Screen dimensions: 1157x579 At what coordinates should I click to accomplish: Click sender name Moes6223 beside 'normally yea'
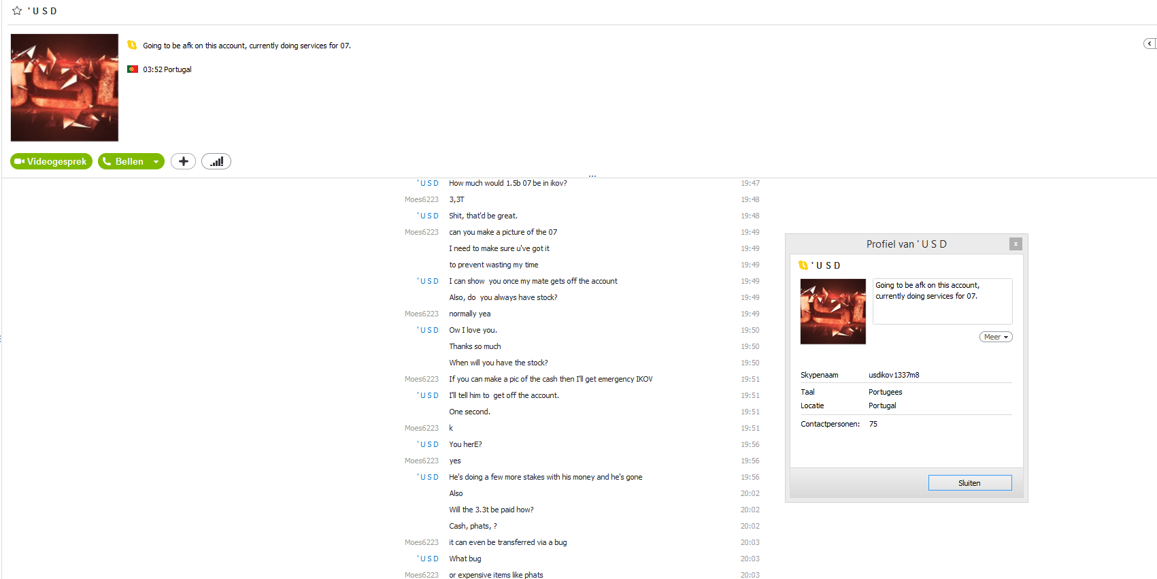pyautogui.click(x=422, y=314)
